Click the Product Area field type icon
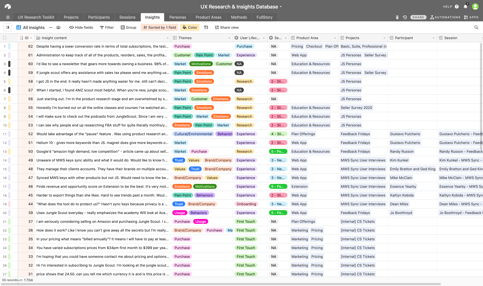Image resolution: width=483 pixels, height=286 pixels. pyautogui.click(x=293, y=38)
